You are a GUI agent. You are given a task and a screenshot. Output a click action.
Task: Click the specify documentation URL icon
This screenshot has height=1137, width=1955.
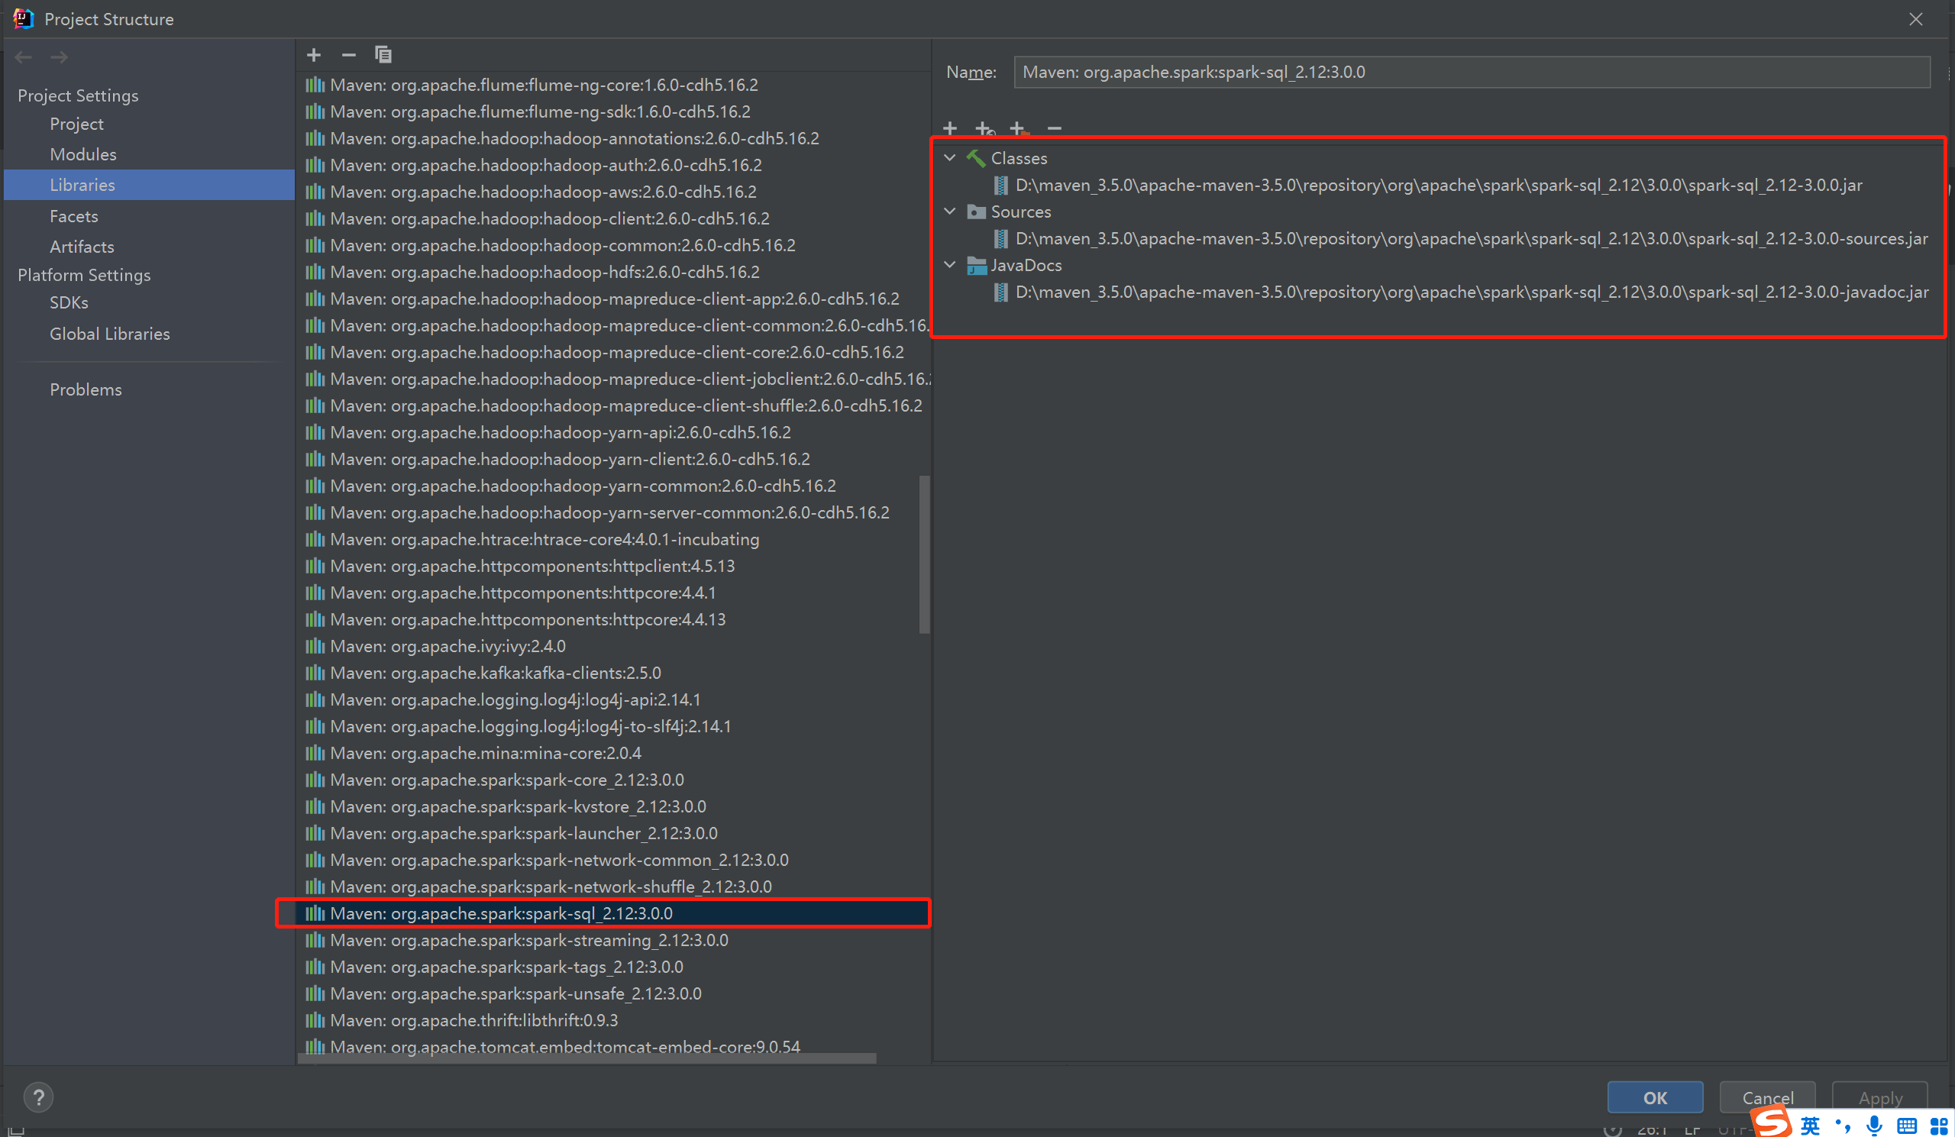(x=984, y=128)
